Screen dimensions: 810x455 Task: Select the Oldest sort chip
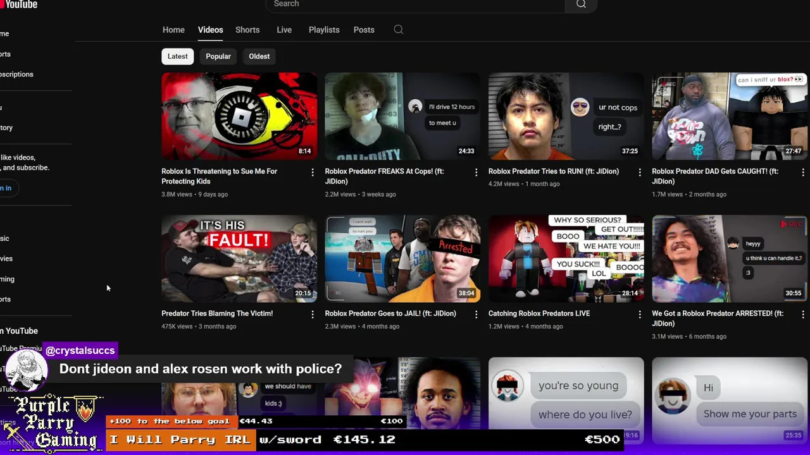(x=259, y=56)
